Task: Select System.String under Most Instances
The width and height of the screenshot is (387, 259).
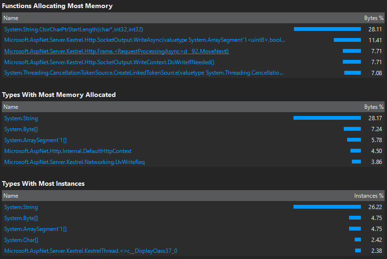Action: click(x=21, y=207)
